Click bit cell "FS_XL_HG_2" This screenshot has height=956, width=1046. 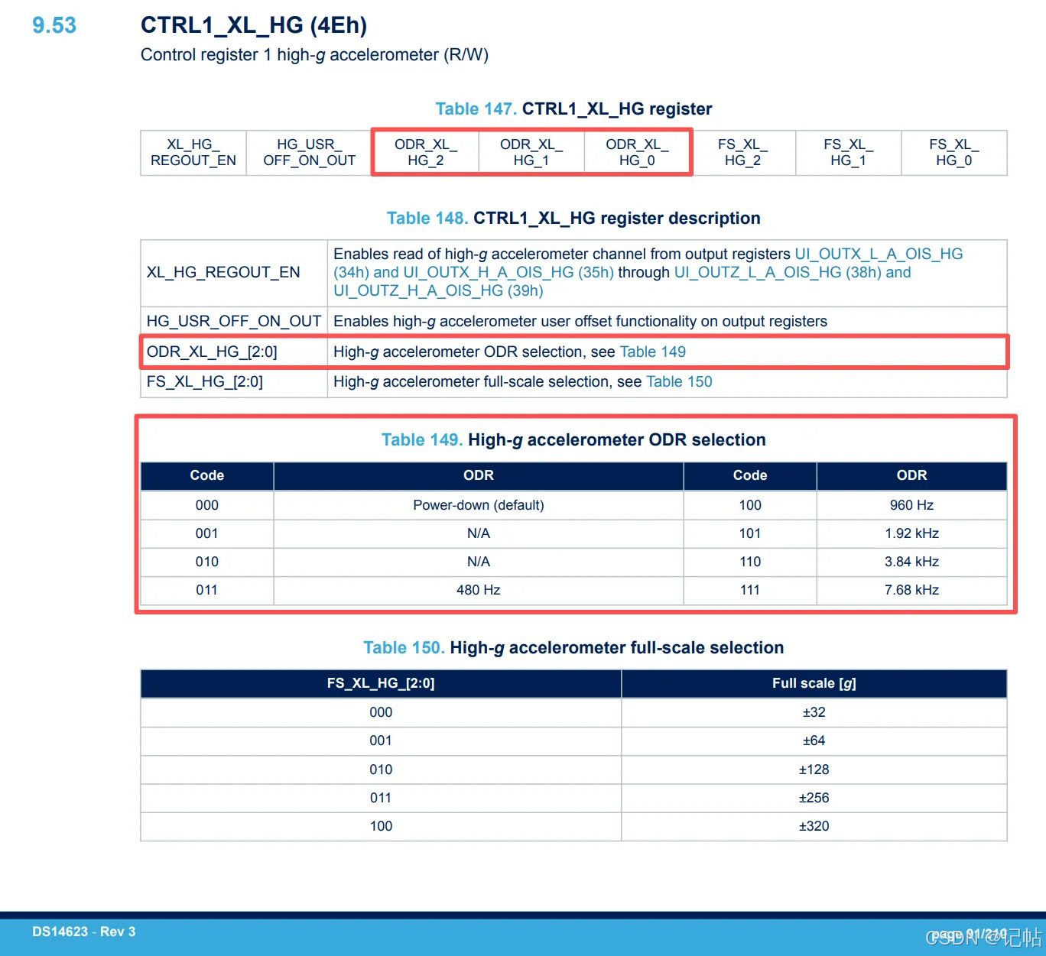click(742, 152)
